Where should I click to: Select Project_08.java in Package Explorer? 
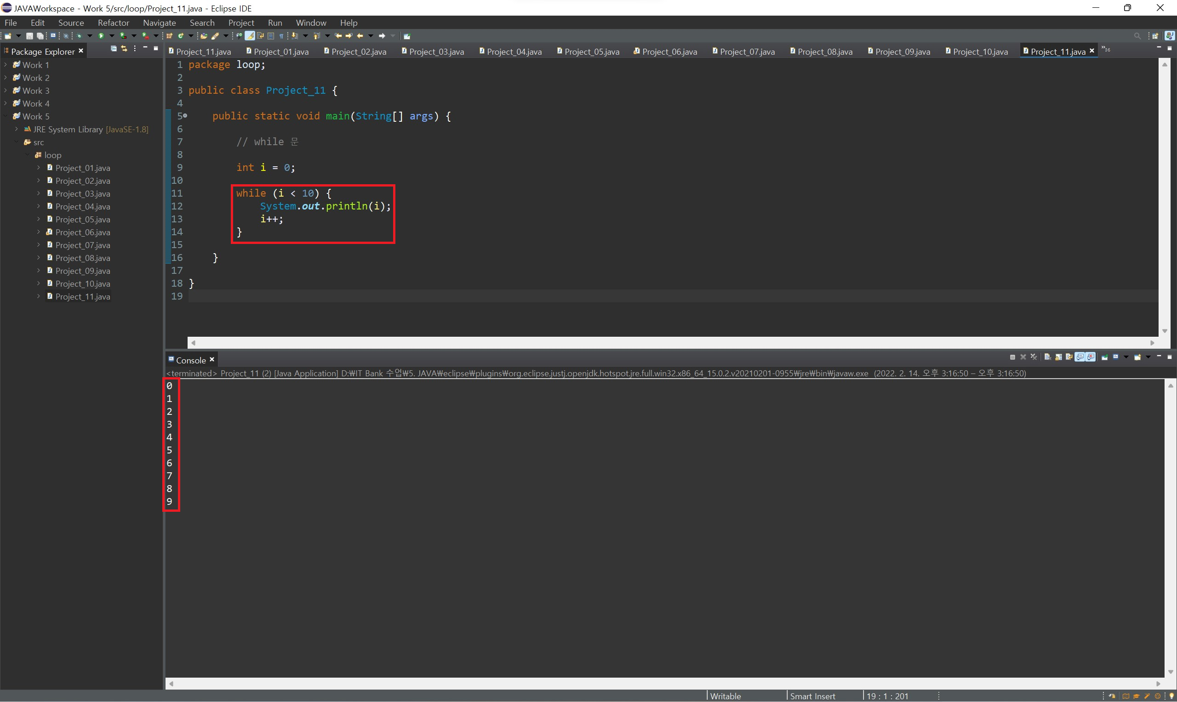click(x=82, y=258)
